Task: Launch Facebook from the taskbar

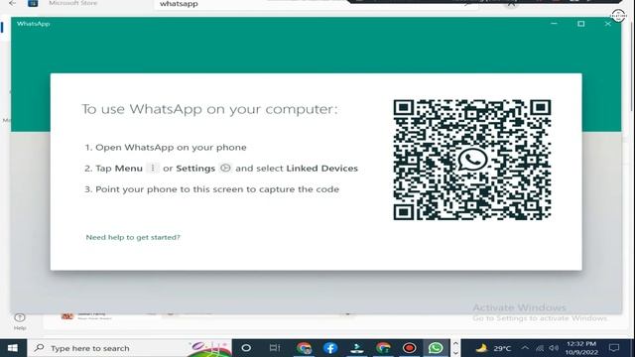Action: pyautogui.click(x=330, y=348)
